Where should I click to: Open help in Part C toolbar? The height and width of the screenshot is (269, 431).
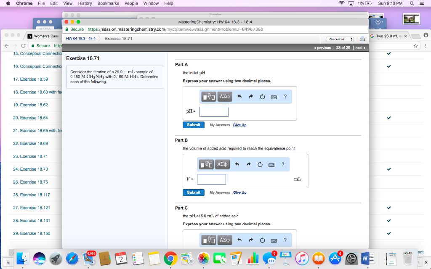pos(285,240)
